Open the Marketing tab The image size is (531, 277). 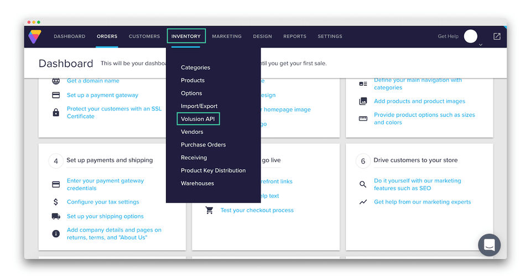(x=227, y=36)
